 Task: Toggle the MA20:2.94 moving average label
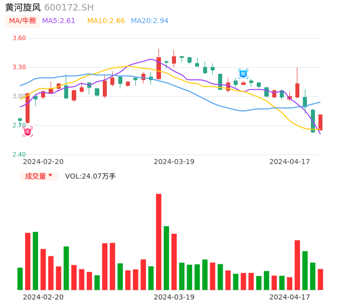[x=149, y=21]
